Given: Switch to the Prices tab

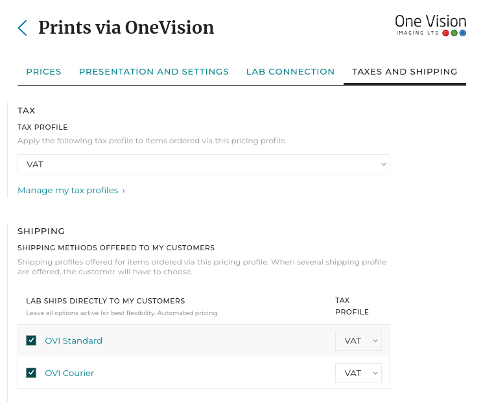Looking at the screenshot, I should click(x=43, y=72).
